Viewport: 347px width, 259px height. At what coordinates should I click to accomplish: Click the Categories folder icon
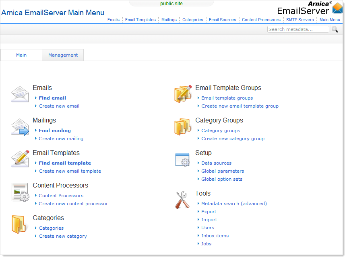[19, 224]
